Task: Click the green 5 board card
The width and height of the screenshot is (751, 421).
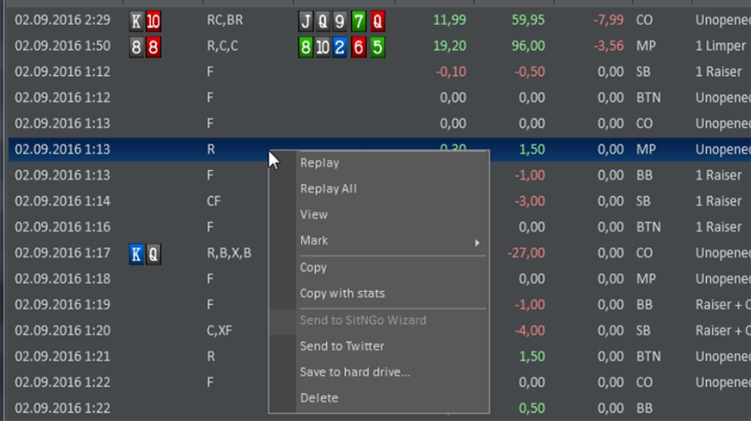Action: click(377, 47)
